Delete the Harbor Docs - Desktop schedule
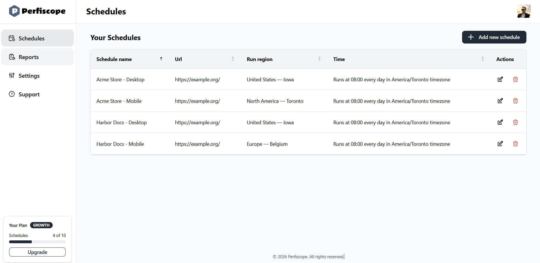This screenshot has width=540, height=263. tap(515, 122)
